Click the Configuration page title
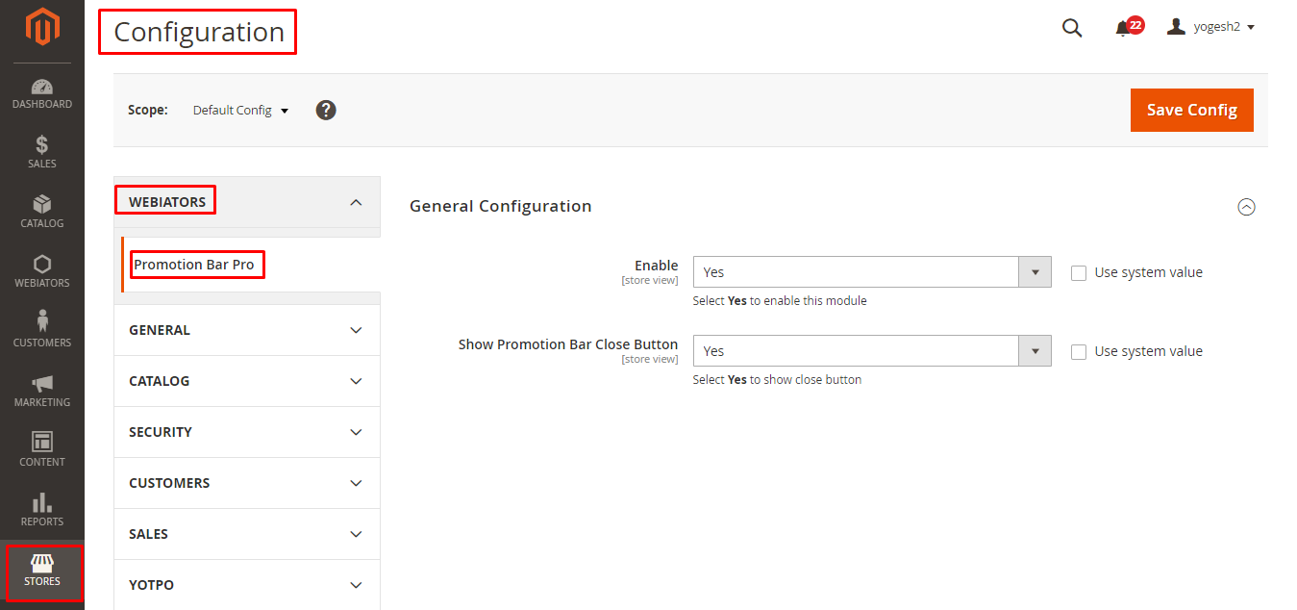The width and height of the screenshot is (1297, 610). click(x=199, y=32)
